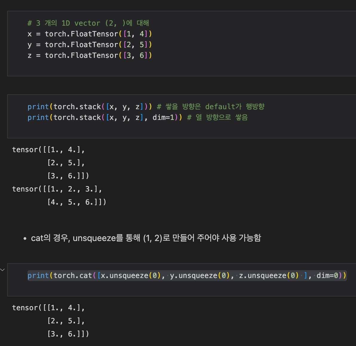
Task: Click 'z.unsqueeze(0)' in the cat cell
Action: point(268,276)
